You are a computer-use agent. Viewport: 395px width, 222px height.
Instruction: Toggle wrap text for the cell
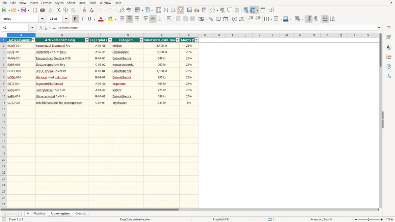(x=169, y=19)
